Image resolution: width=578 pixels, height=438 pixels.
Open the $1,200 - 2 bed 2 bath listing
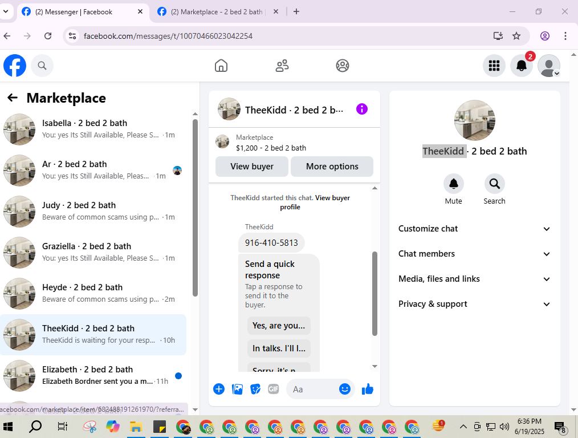tap(271, 148)
